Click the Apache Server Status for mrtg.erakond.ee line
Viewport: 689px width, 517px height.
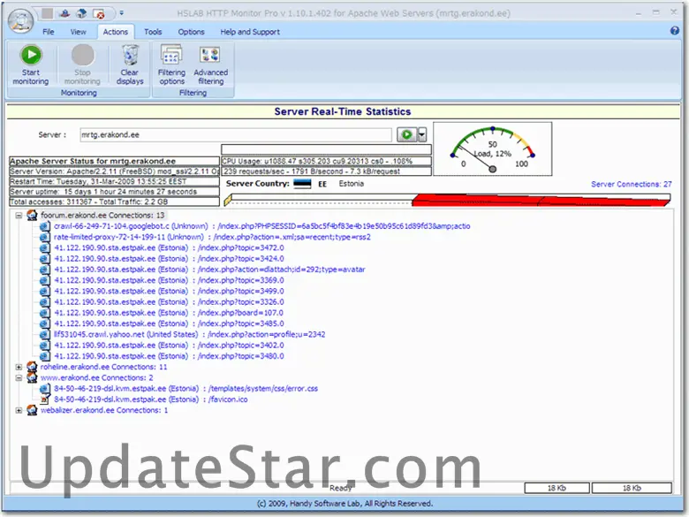(114, 161)
